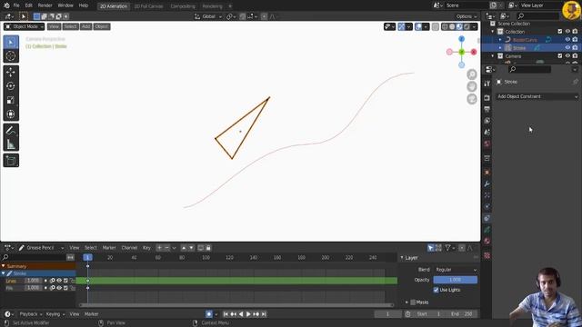The width and height of the screenshot is (582, 327).
Task: Click the Fill layer opacity value
Action: click(33, 288)
